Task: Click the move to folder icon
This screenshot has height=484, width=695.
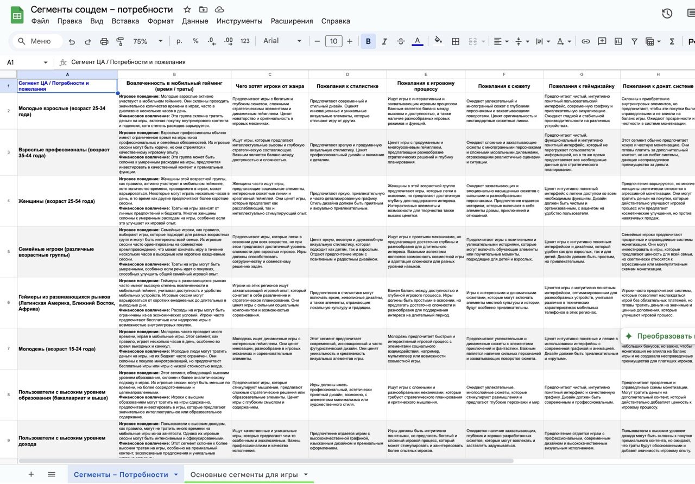Action: (x=203, y=9)
